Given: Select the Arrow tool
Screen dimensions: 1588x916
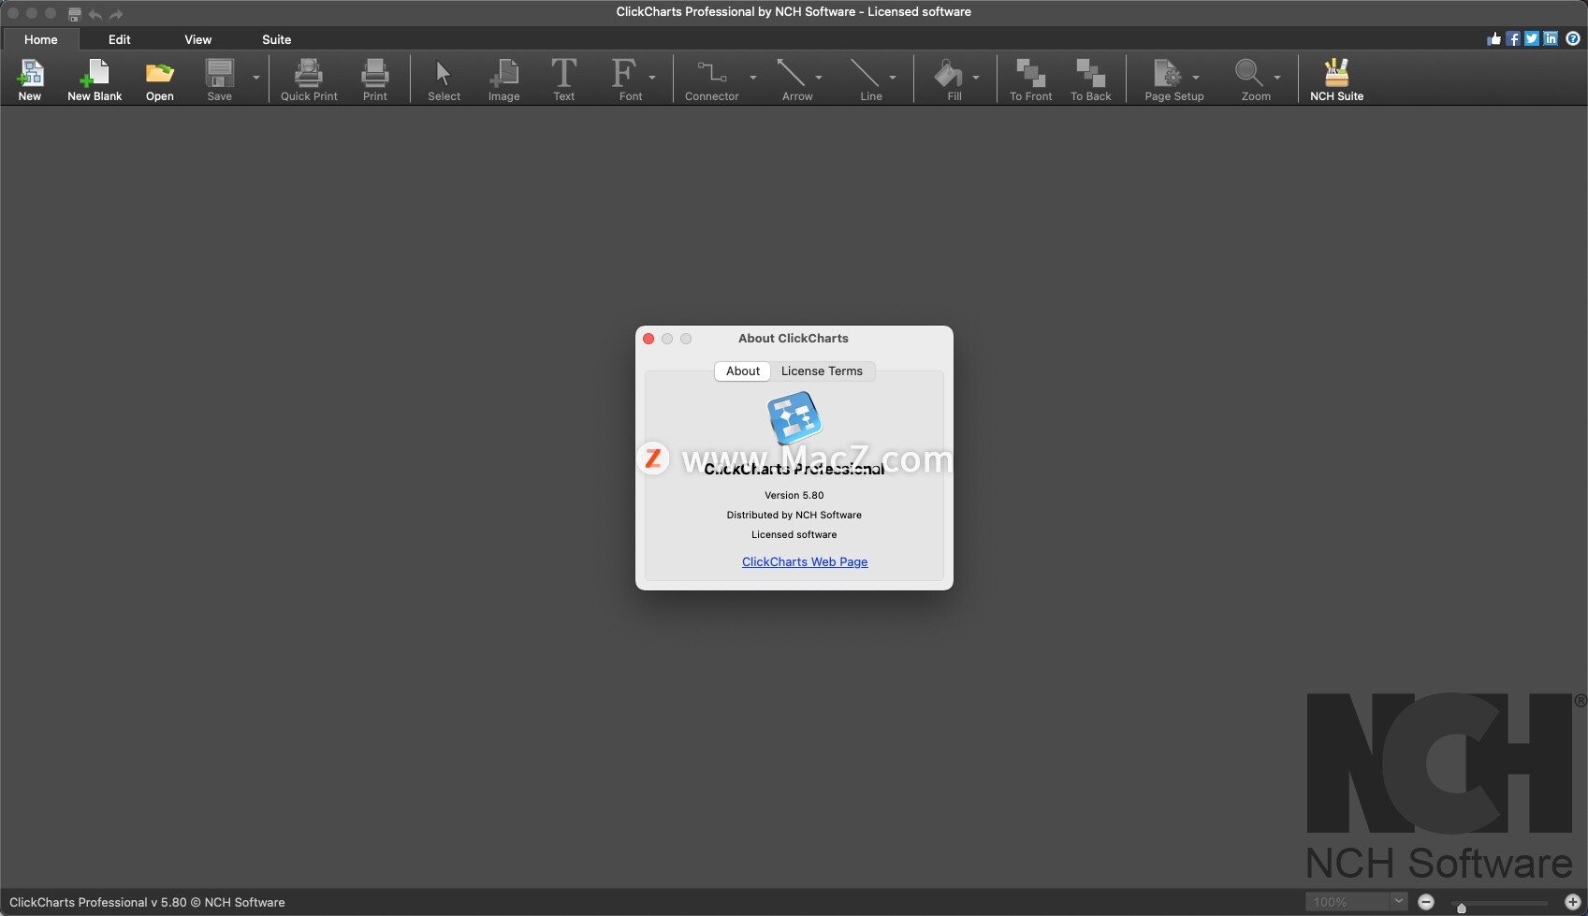Looking at the screenshot, I should coord(792,73).
